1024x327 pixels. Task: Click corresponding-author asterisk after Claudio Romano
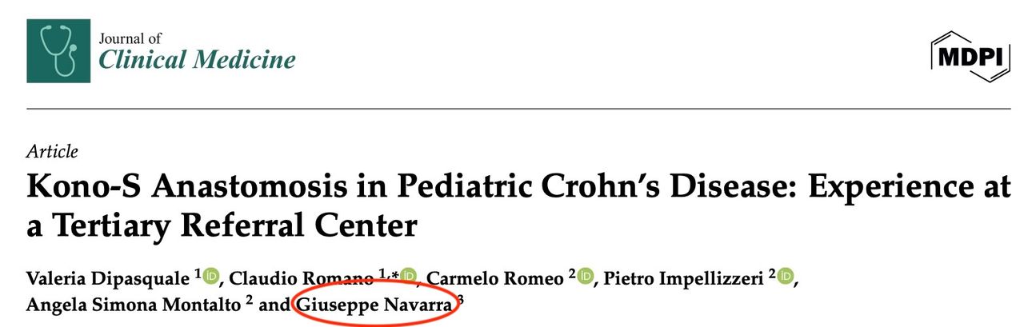[x=395, y=274]
